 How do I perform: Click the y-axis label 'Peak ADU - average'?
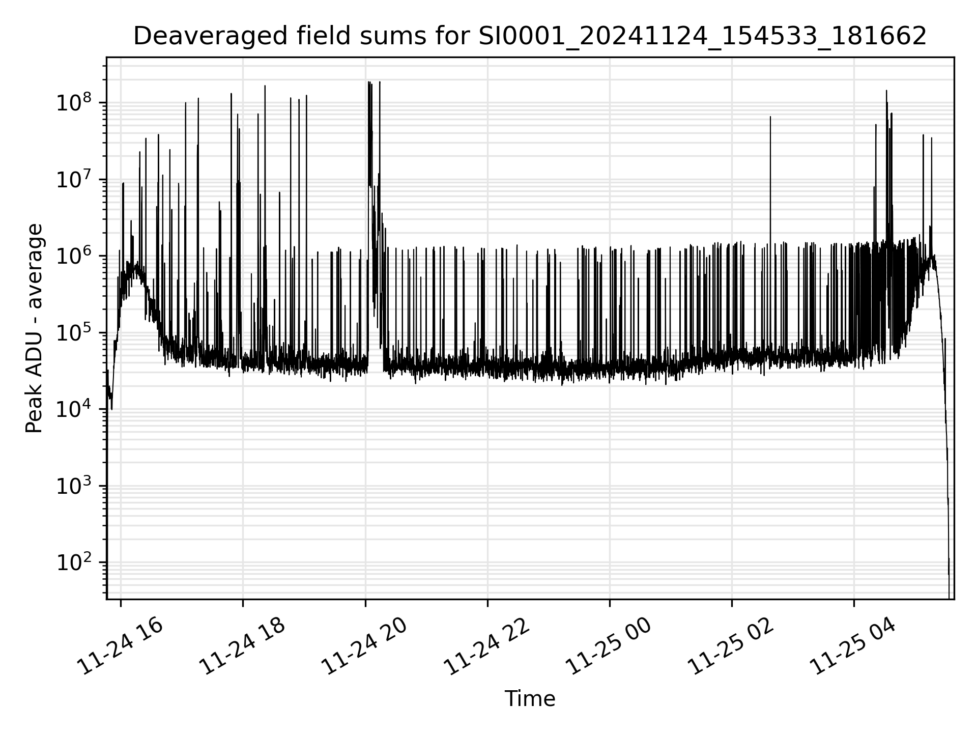(x=34, y=328)
